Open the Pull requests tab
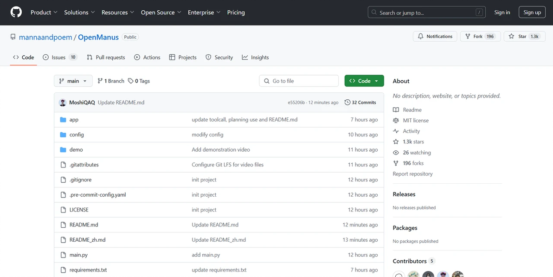Screen dimensions: 553x277 (x=106, y=58)
